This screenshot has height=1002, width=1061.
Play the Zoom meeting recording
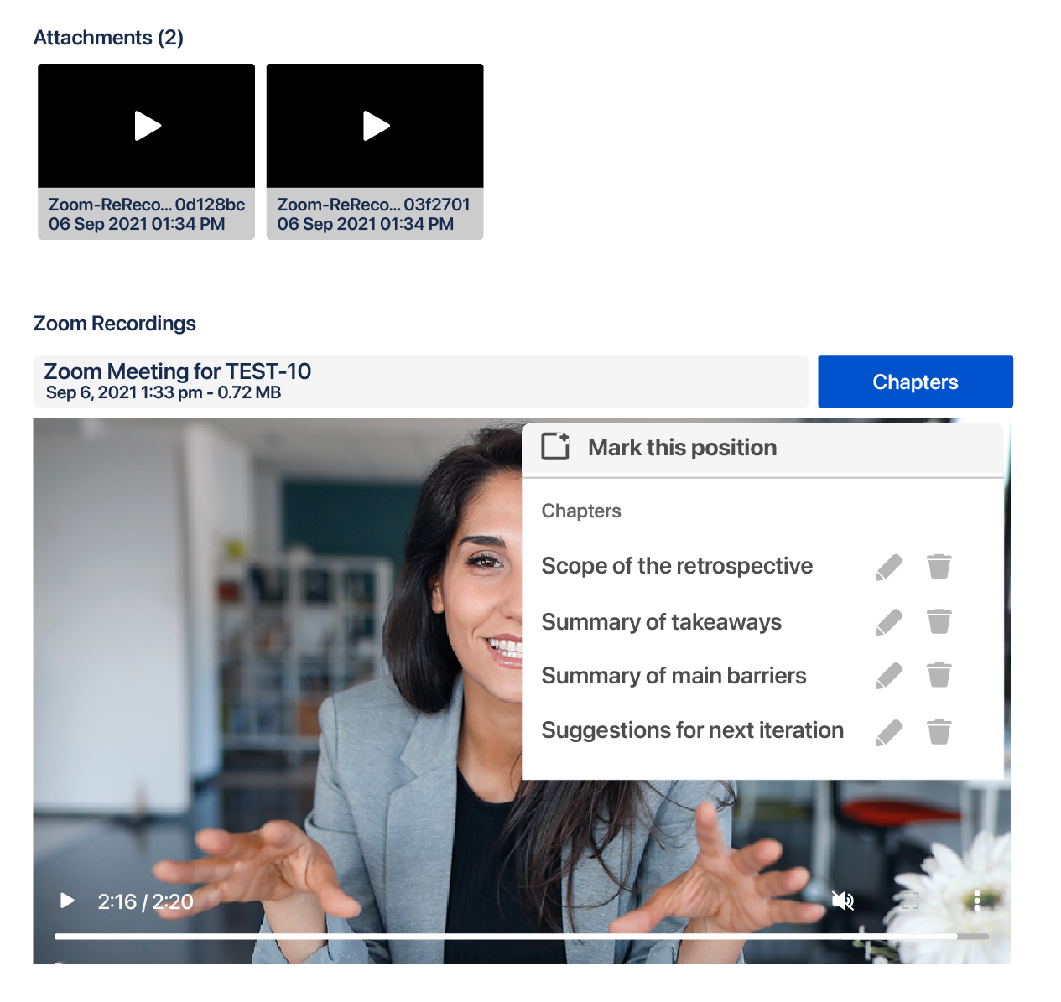[68, 901]
